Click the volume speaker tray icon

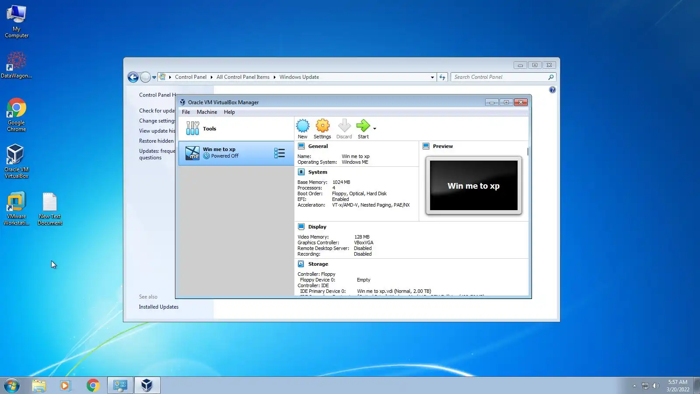tap(655, 386)
